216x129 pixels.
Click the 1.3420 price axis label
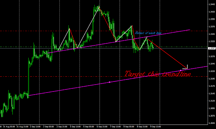coord(212,12)
